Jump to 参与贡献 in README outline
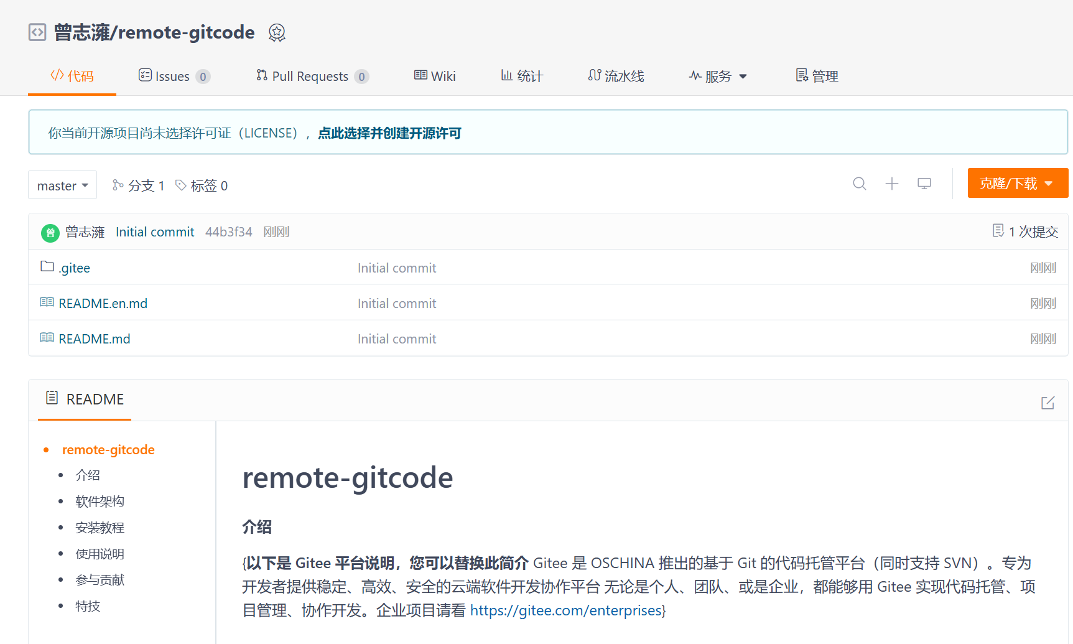The image size is (1073, 644). coord(100,580)
